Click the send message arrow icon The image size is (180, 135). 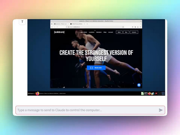[161, 110]
